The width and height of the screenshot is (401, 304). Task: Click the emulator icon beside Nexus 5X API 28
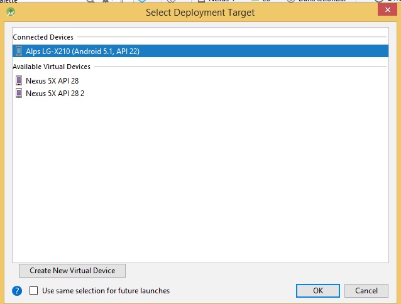coord(19,80)
